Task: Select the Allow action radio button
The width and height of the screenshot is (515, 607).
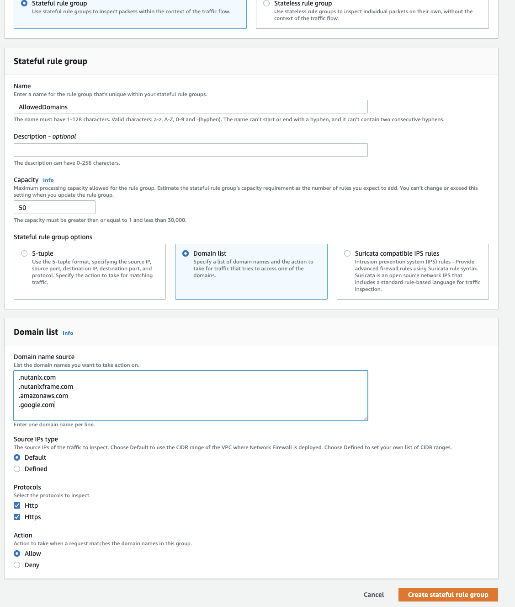Action: coord(17,553)
